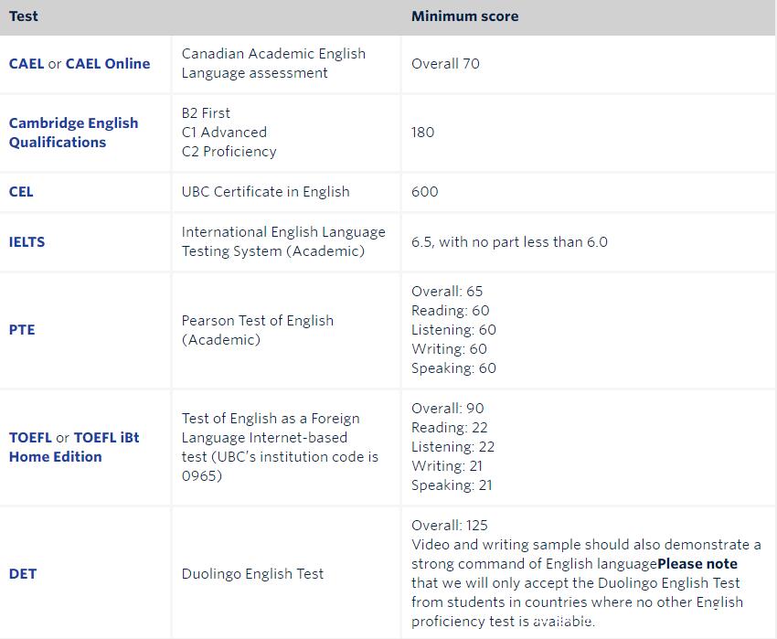Open the CAEL Online link

(x=108, y=64)
